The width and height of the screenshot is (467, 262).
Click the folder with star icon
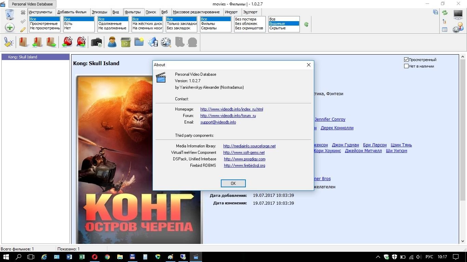(139, 42)
